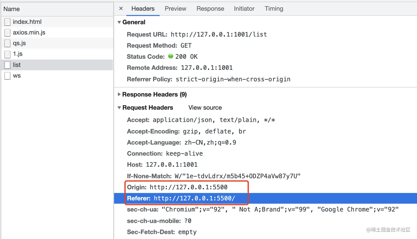The width and height of the screenshot is (417, 239).
Task: Select the ws request row
Action: [x=57, y=76]
